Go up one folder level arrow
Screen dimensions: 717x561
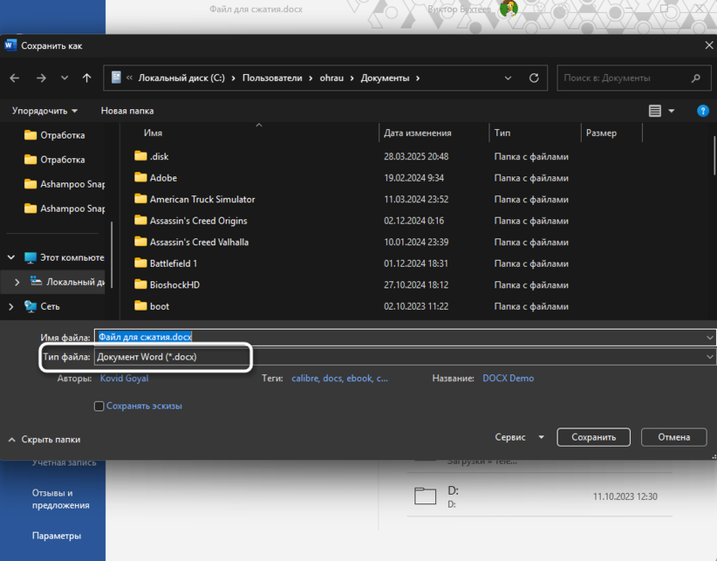(86, 78)
